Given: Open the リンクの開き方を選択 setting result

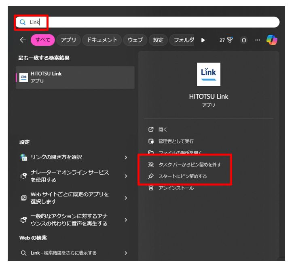Looking at the screenshot, I should tap(74, 157).
